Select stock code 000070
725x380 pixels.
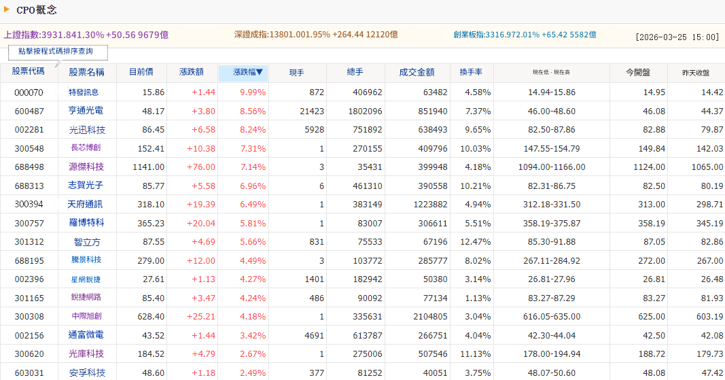29,92
